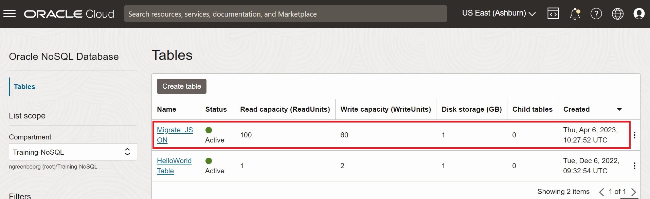Open the language globe menu

coord(618,14)
